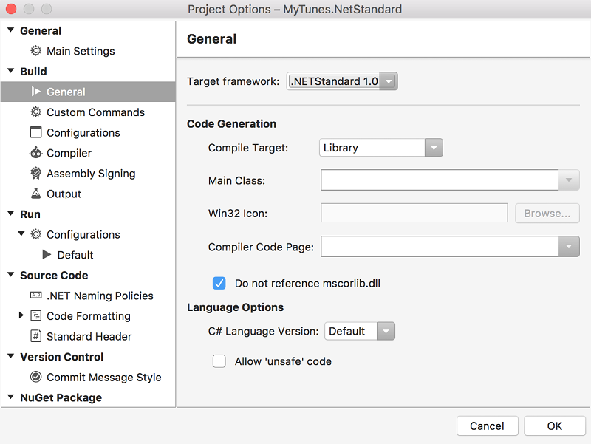Open Standard Header page
Image resolution: width=591 pixels, height=444 pixels.
(88, 336)
